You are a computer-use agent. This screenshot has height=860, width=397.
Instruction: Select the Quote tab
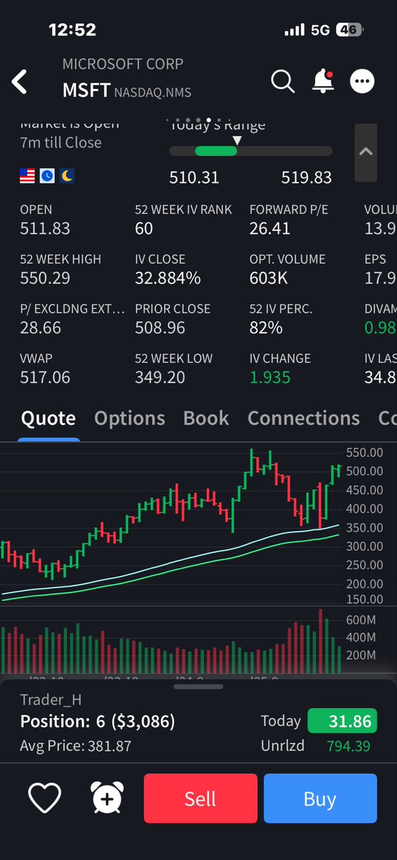click(x=48, y=418)
